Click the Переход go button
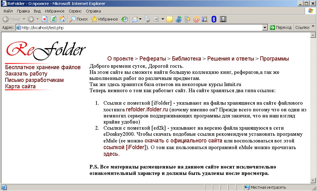This screenshot has width=317, height=191. 281,28
